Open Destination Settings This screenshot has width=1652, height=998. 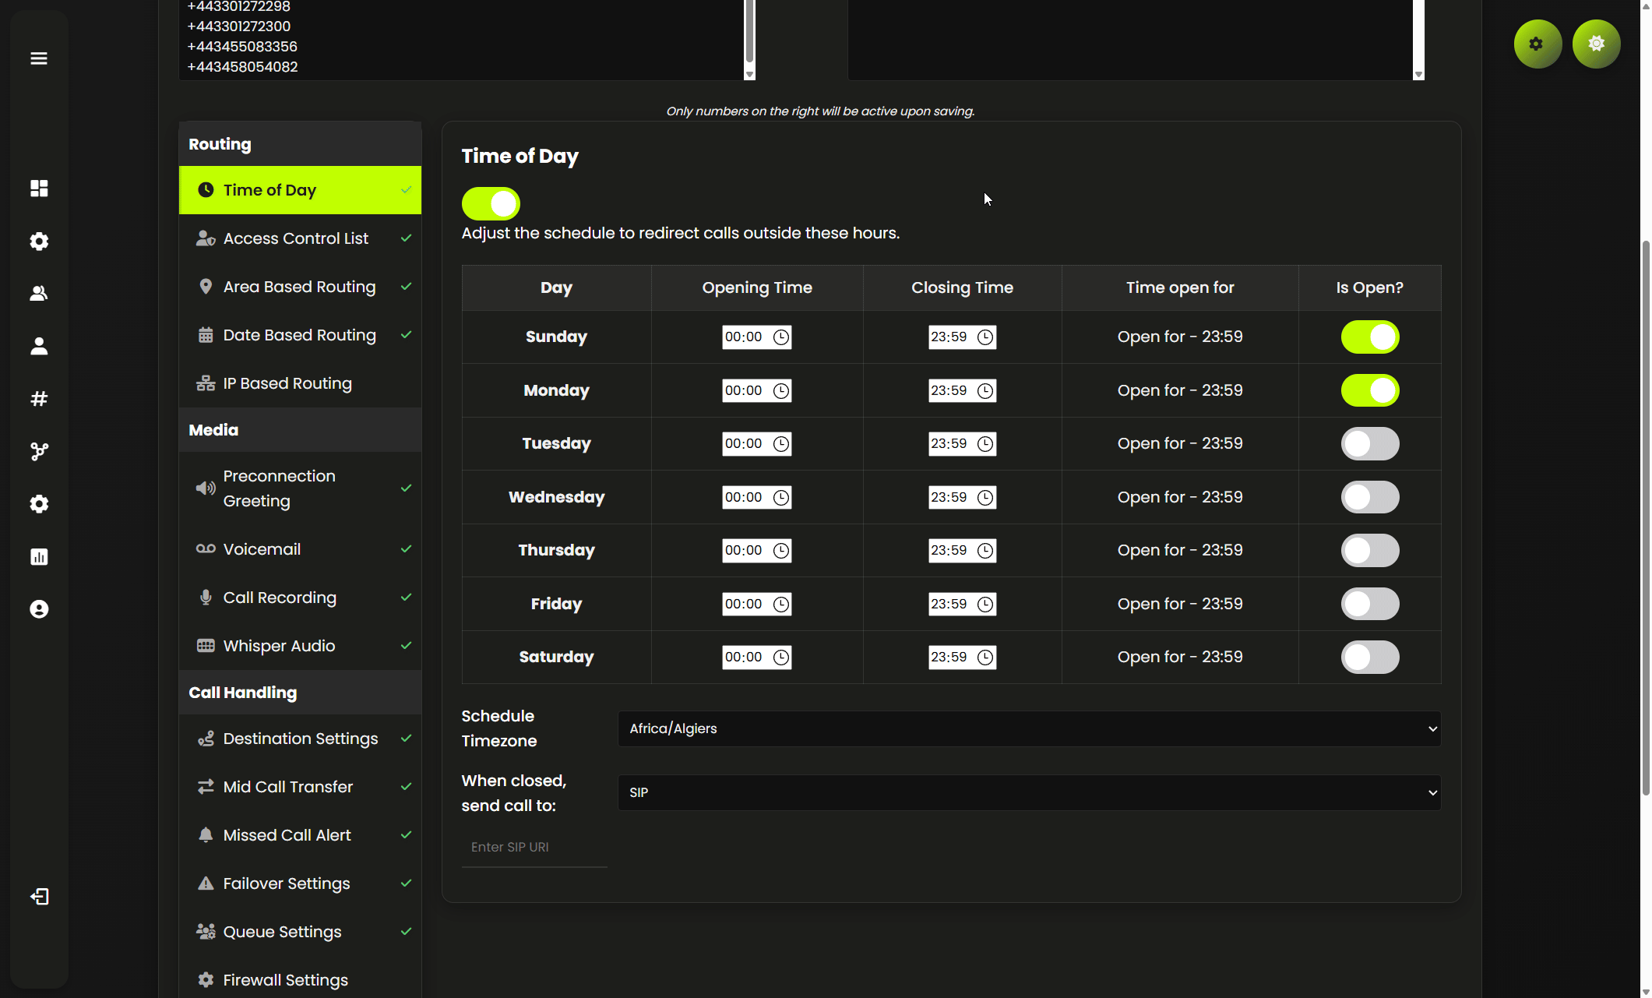click(300, 739)
